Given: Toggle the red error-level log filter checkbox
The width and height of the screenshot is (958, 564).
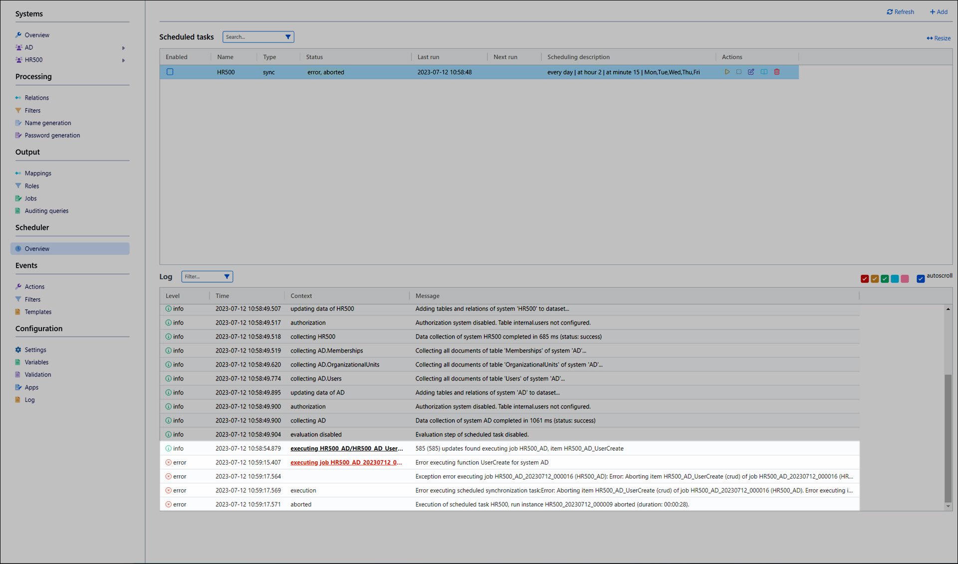Looking at the screenshot, I should click(865, 279).
